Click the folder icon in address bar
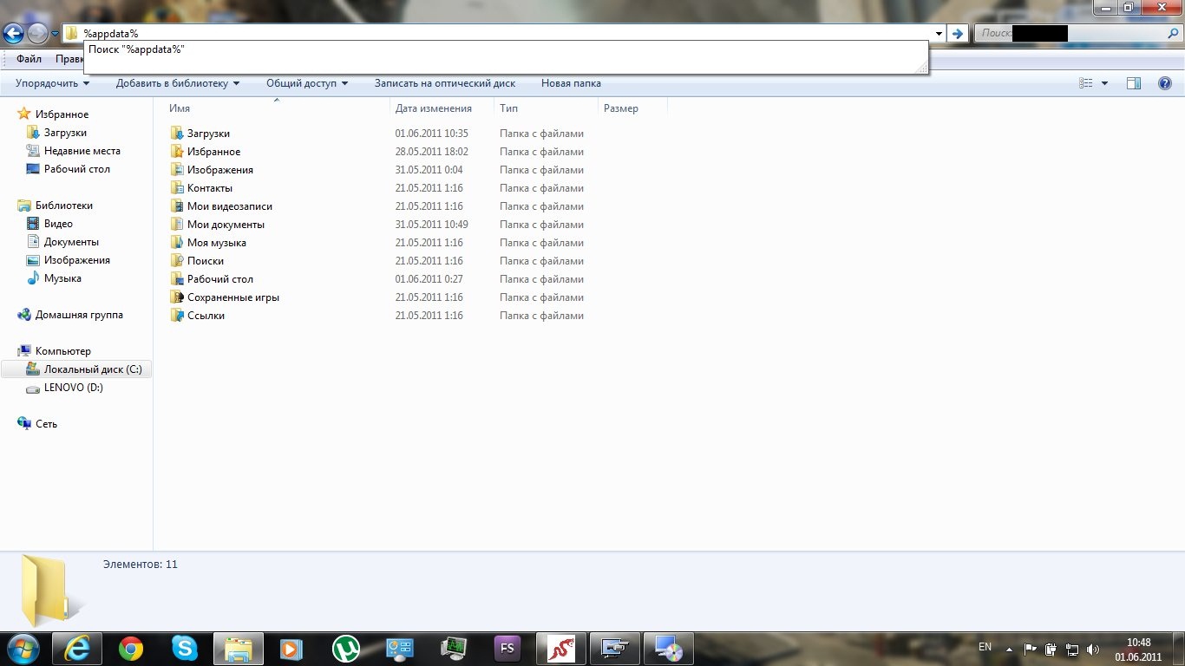Screen dimensions: 1185x666 click(72, 33)
